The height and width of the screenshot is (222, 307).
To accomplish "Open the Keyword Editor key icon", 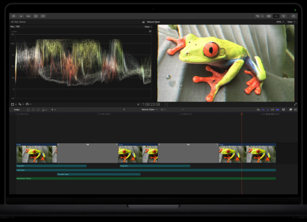I will click(28, 16).
